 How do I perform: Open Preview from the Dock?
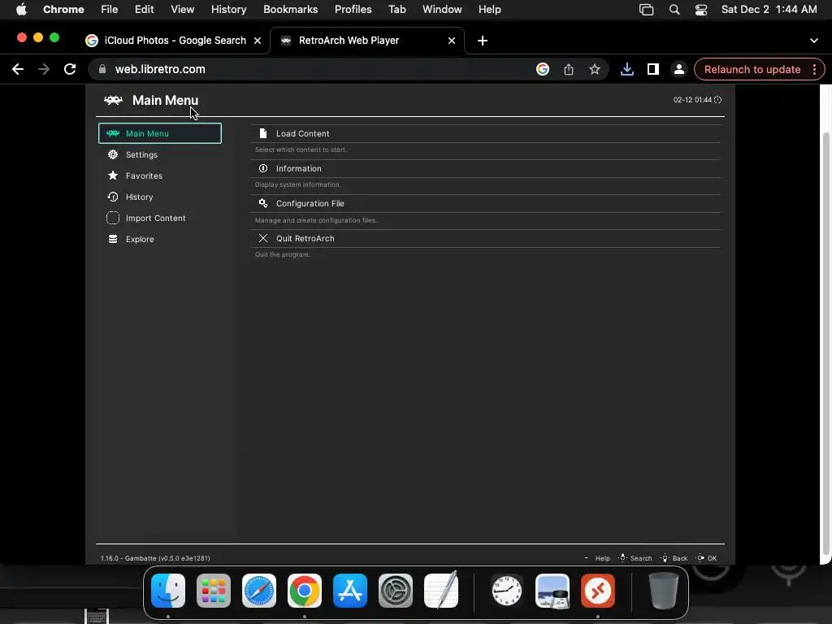click(x=552, y=590)
